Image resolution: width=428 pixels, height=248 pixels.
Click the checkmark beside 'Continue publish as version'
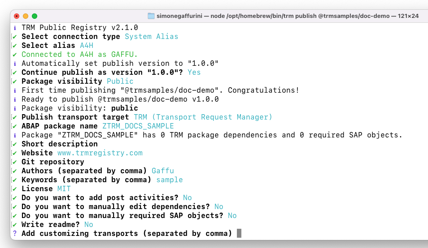15,73
